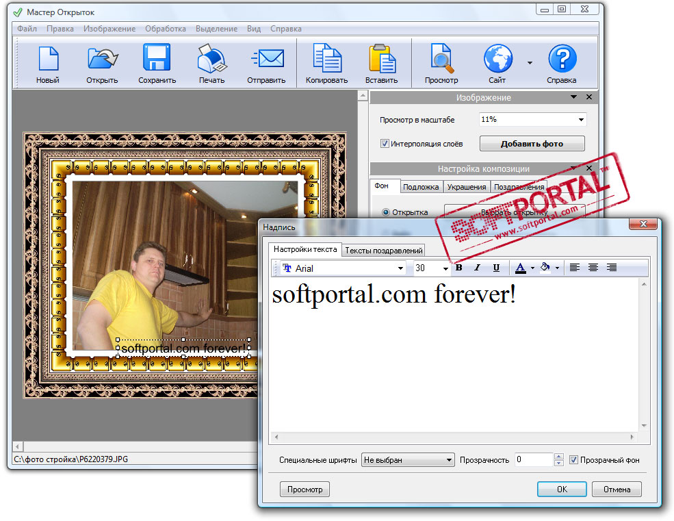The image size is (674, 521).
Task: Click the Просмотр magnifier toolbar icon
Action: click(442, 58)
